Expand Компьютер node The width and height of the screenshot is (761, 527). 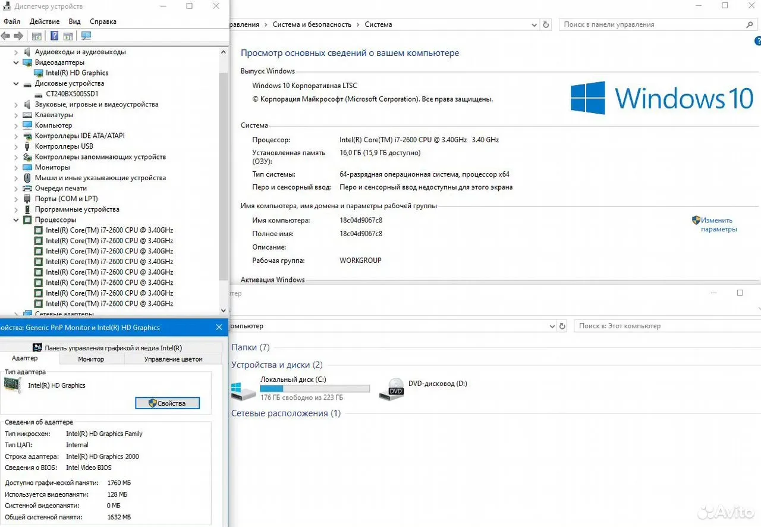(x=16, y=126)
